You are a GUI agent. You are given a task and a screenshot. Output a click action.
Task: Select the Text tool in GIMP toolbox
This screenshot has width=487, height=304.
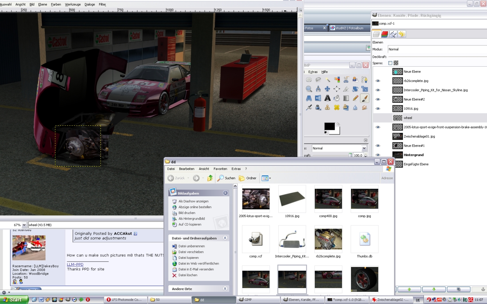click(x=327, y=98)
